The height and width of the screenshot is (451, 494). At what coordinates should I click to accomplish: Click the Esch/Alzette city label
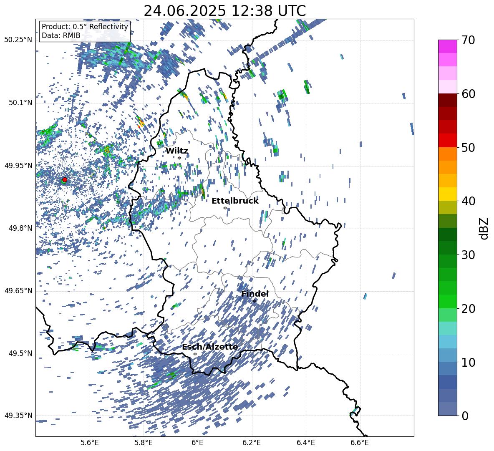point(210,347)
